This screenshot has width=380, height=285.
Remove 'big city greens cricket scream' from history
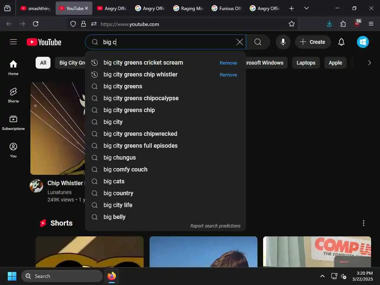[x=228, y=63]
